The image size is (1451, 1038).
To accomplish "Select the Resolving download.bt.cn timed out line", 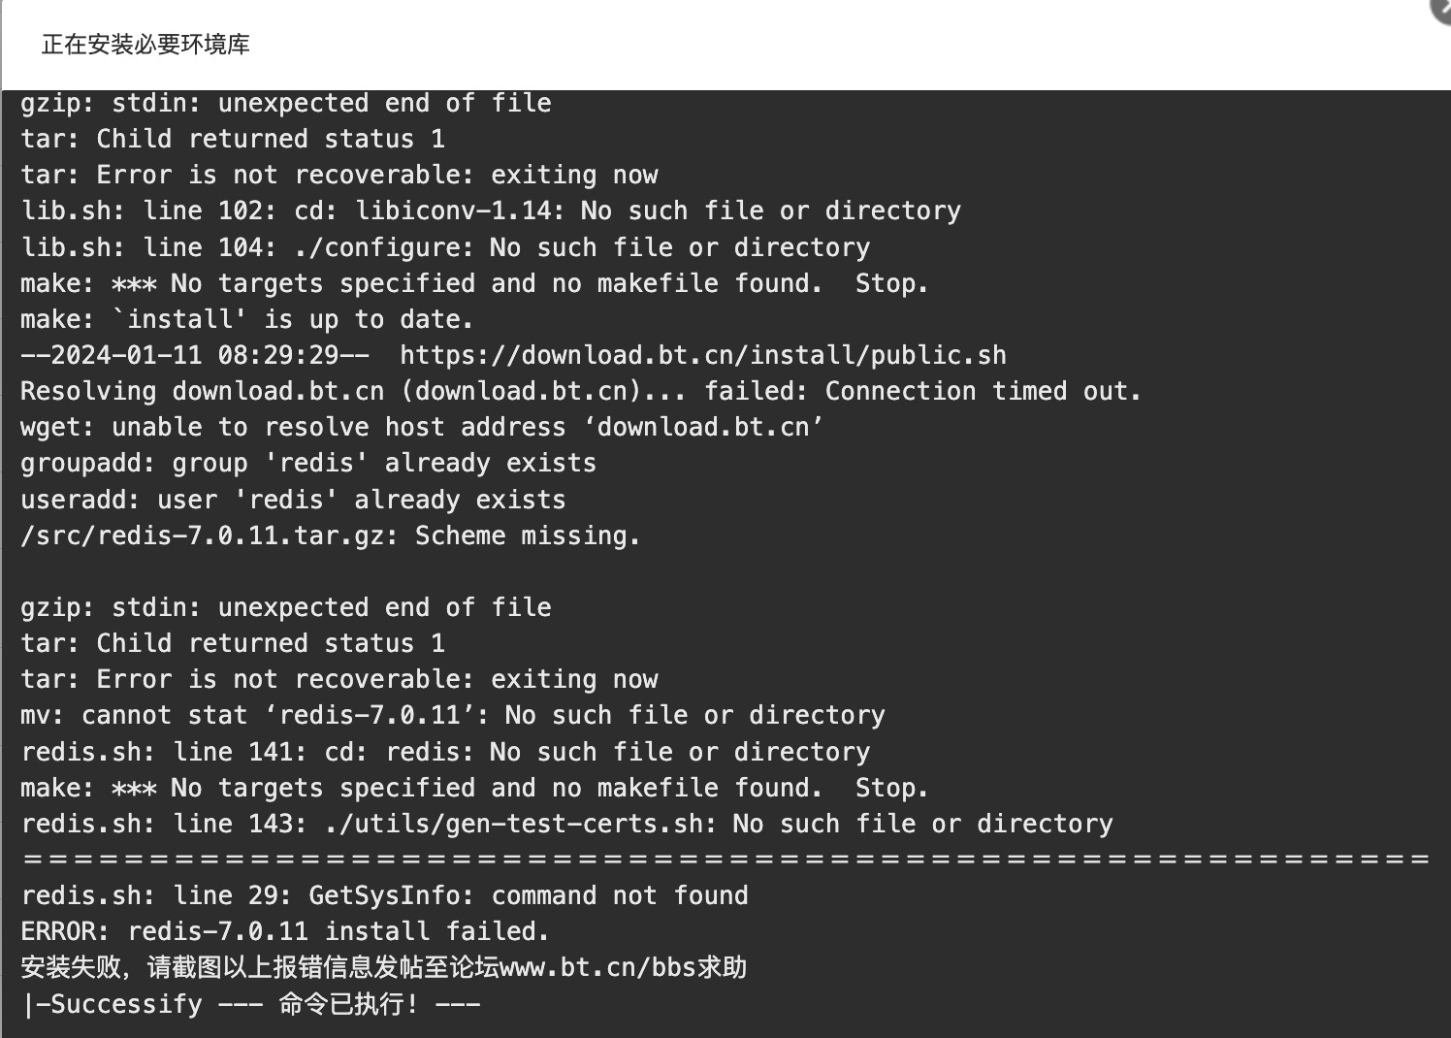I will (581, 392).
